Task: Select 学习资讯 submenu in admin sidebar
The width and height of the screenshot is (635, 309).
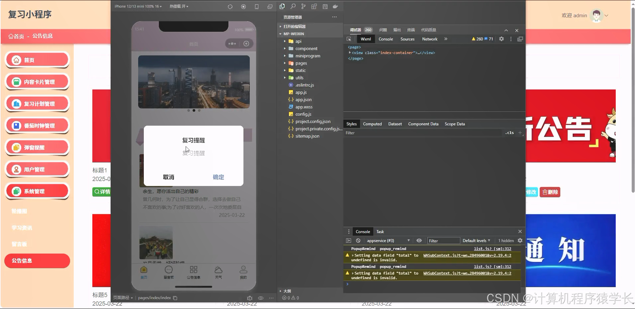Action: click(x=22, y=228)
